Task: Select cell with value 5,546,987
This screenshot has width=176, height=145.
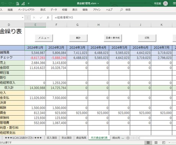Action: tap(35, 53)
